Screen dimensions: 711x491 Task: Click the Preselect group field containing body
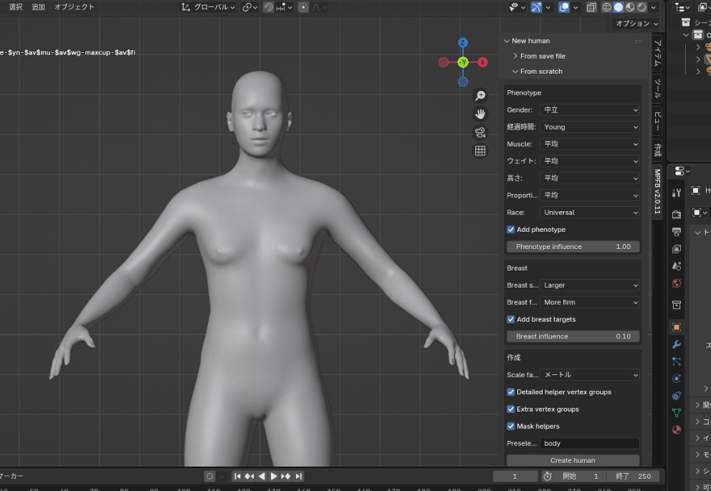(x=590, y=444)
